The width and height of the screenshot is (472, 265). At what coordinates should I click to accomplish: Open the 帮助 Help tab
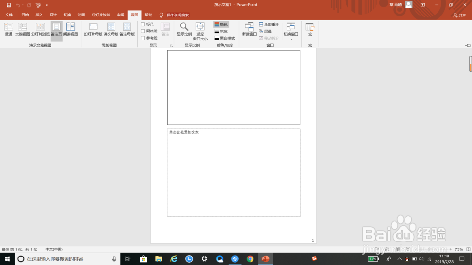click(x=148, y=15)
